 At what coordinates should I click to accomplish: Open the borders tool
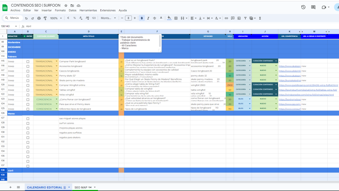point(176,18)
